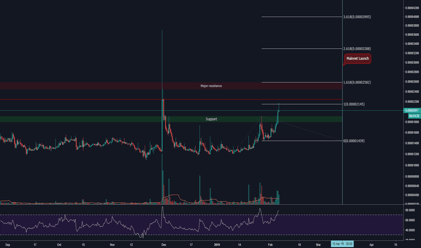Select the Support zone label
The width and height of the screenshot is (421, 248).
click(x=211, y=119)
